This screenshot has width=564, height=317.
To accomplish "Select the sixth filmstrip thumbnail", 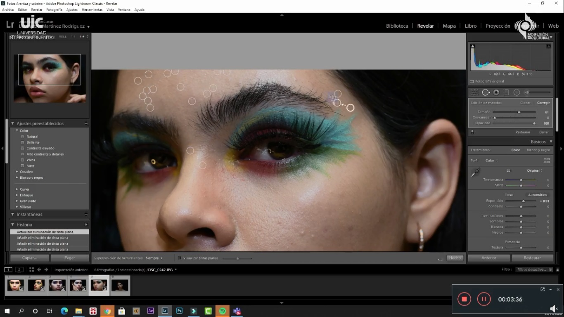I will coord(120,285).
